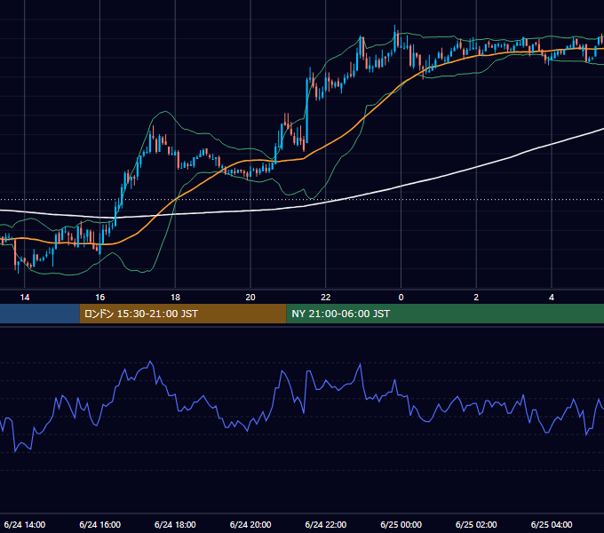This screenshot has width=604, height=533.
Task: Click the 6/25 02:00 date label
Action: pos(476,524)
